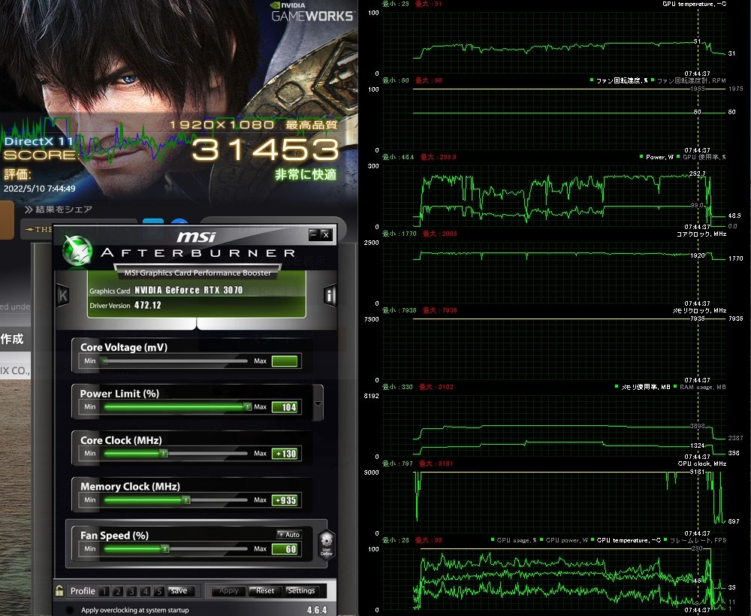Click the profile lock padlock icon
Screen dimensions: 751x616
tap(59, 590)
